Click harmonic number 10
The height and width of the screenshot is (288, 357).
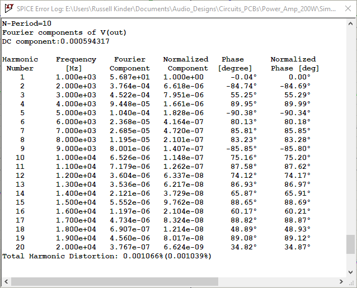point(20,158)
